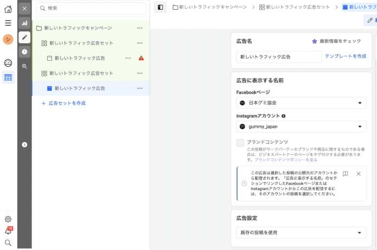Click the notifications bell icon
The width and height of the screenshot is (377, 250).
pyautogui.click(x=8, y=231)
